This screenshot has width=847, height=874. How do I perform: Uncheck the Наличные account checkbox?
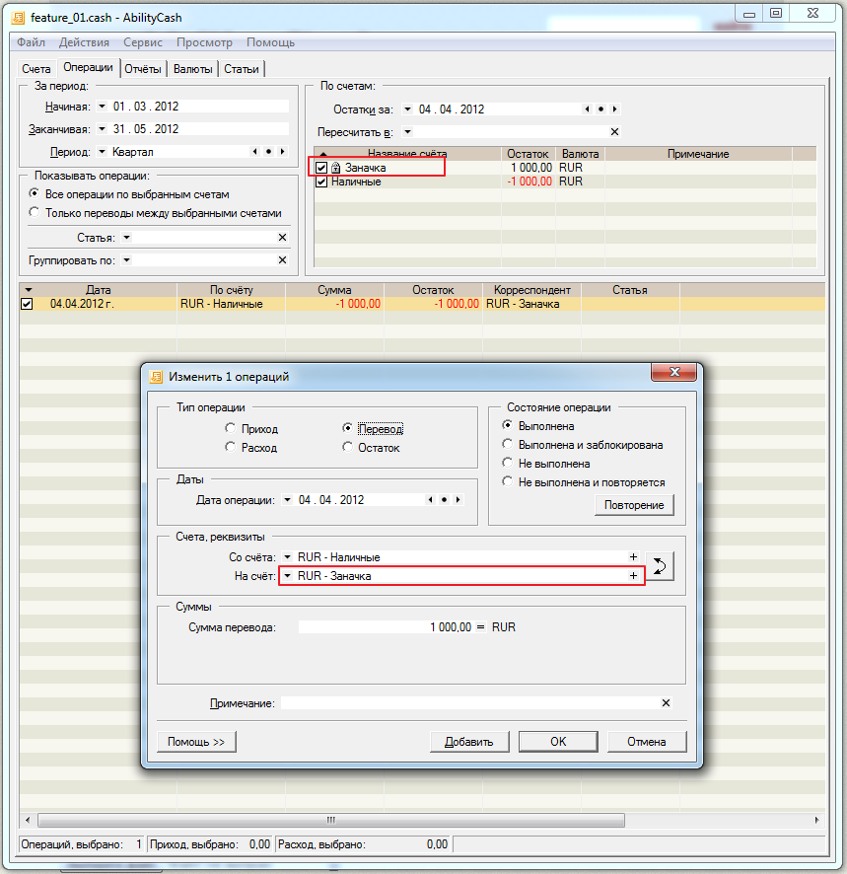321,182
